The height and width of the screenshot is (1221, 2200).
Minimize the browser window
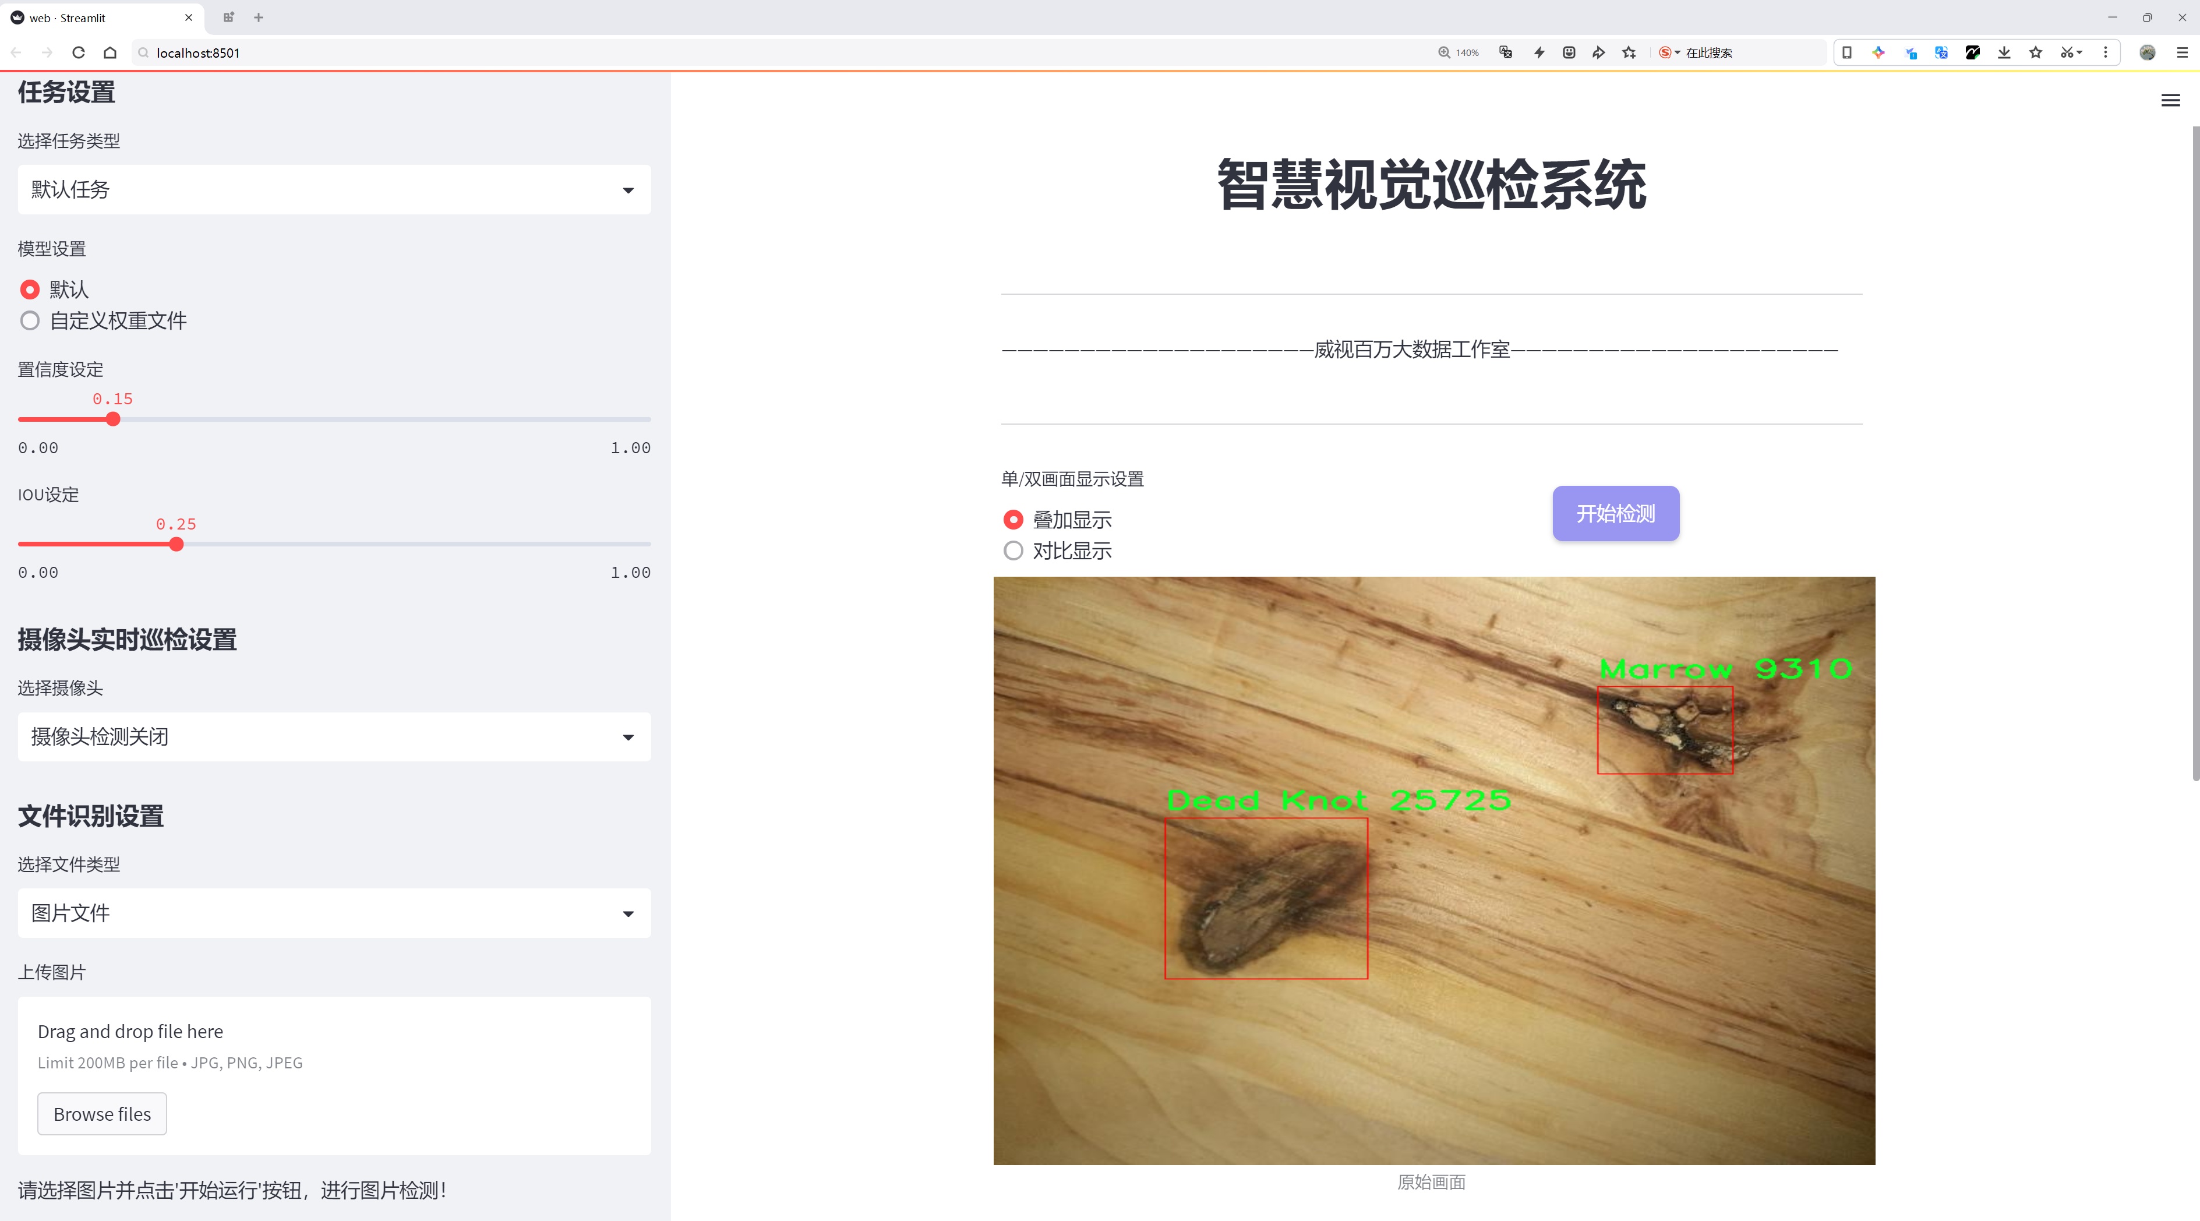click(2112, 17)
